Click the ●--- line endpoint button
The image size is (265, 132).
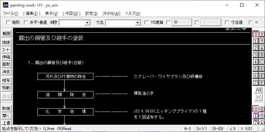click(x=182, y=22)
